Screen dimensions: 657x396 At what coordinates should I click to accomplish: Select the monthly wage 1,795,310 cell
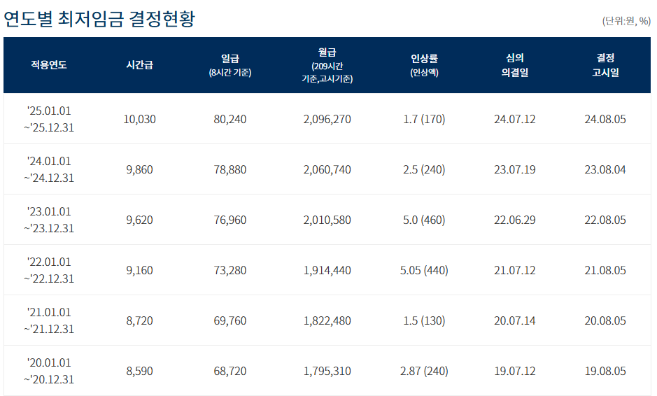327,371
